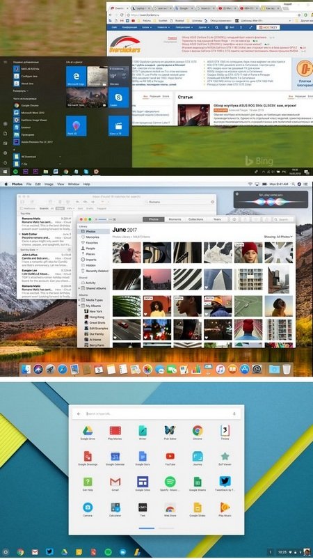Open ASUS ROG Strix GL503V article headline
Image resolution: width=313 pixels, height=559 pixels.
255,106
